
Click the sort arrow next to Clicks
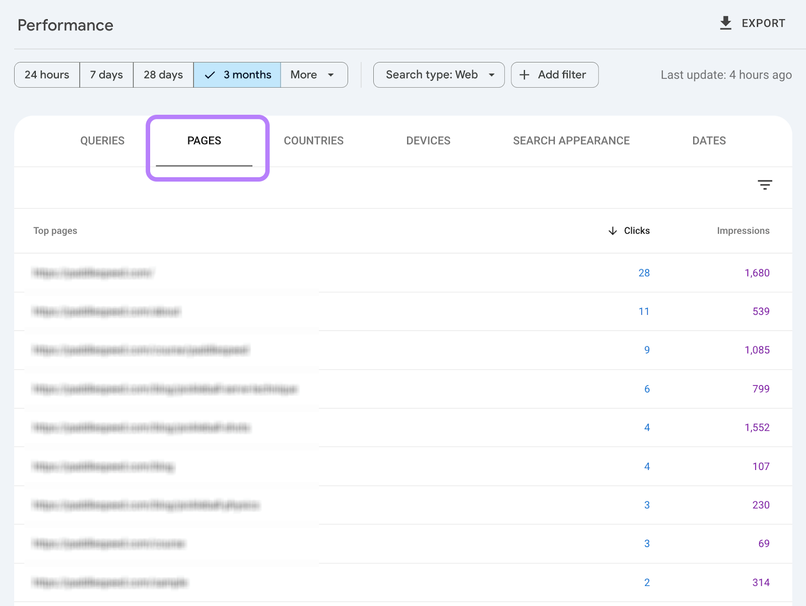coord(612,231)
